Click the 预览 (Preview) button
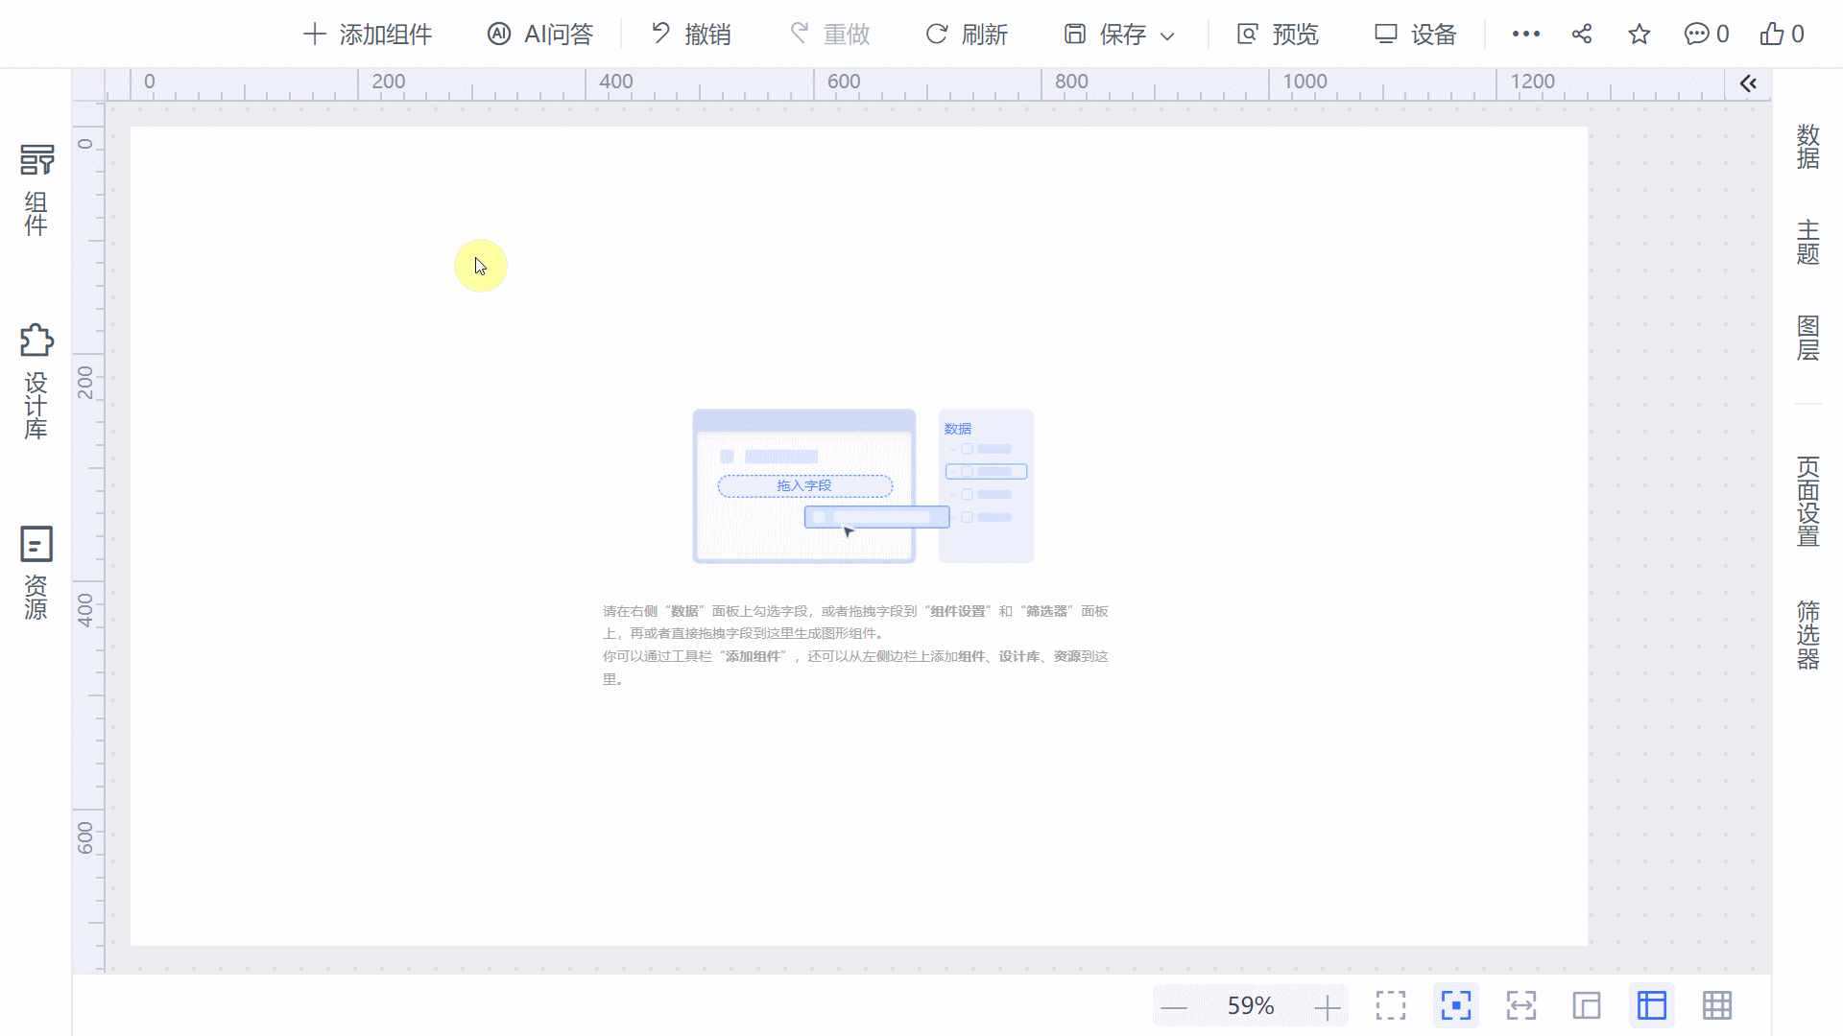The width and height of the screenshot is (1843, 1036). pyautogui.click(x=1279, y=35)
